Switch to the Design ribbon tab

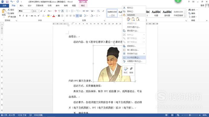[x=30, y=6]
